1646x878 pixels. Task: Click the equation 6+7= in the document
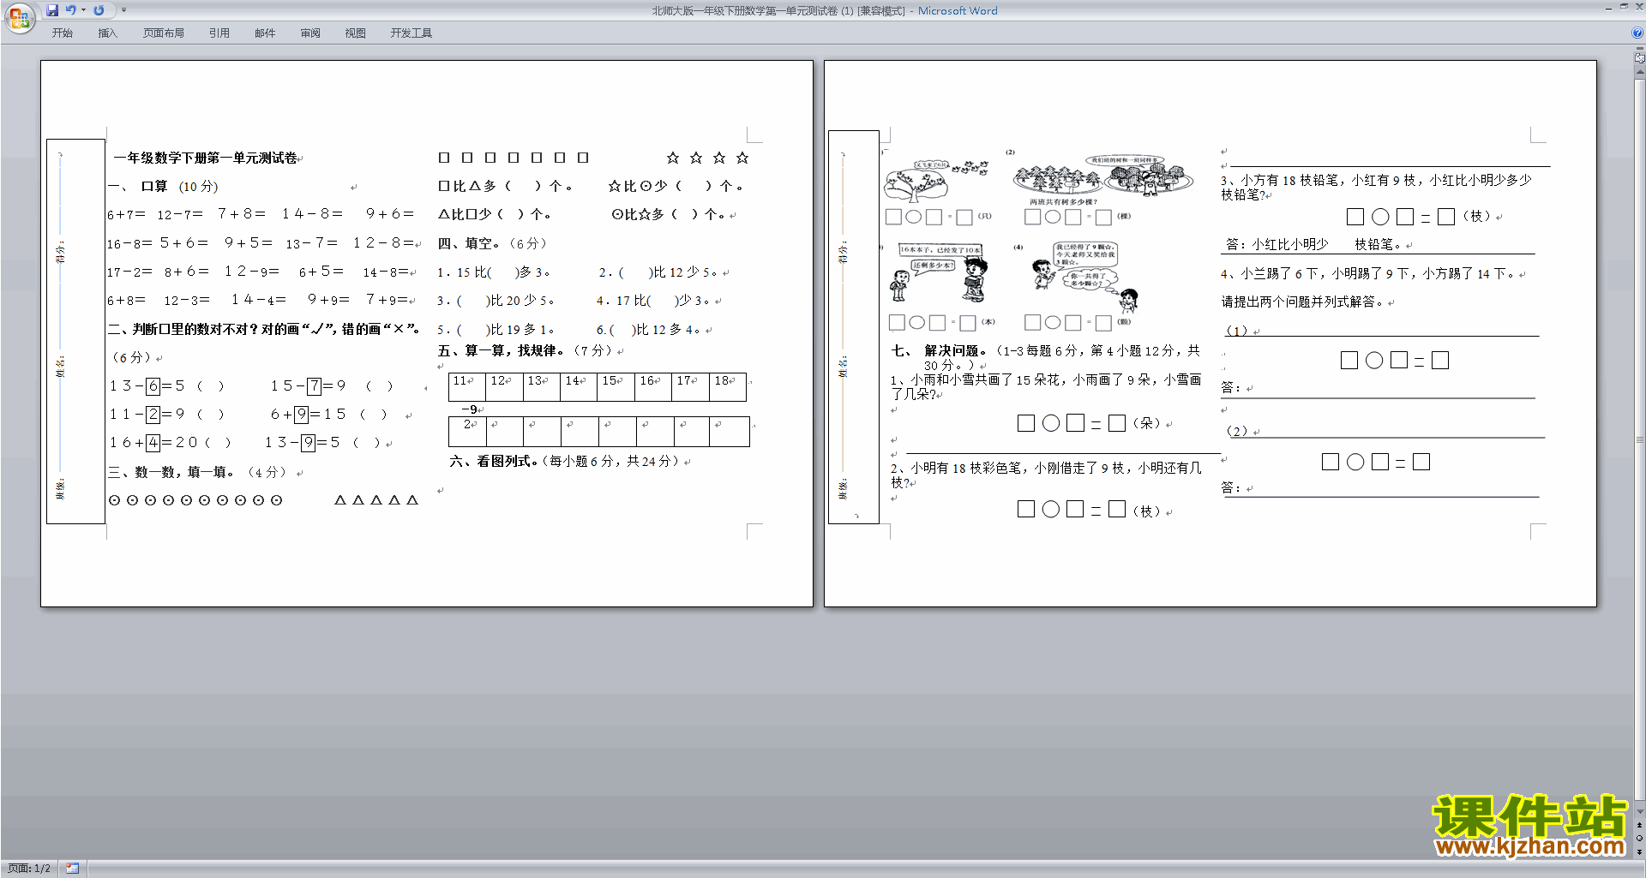pos(126,214)
